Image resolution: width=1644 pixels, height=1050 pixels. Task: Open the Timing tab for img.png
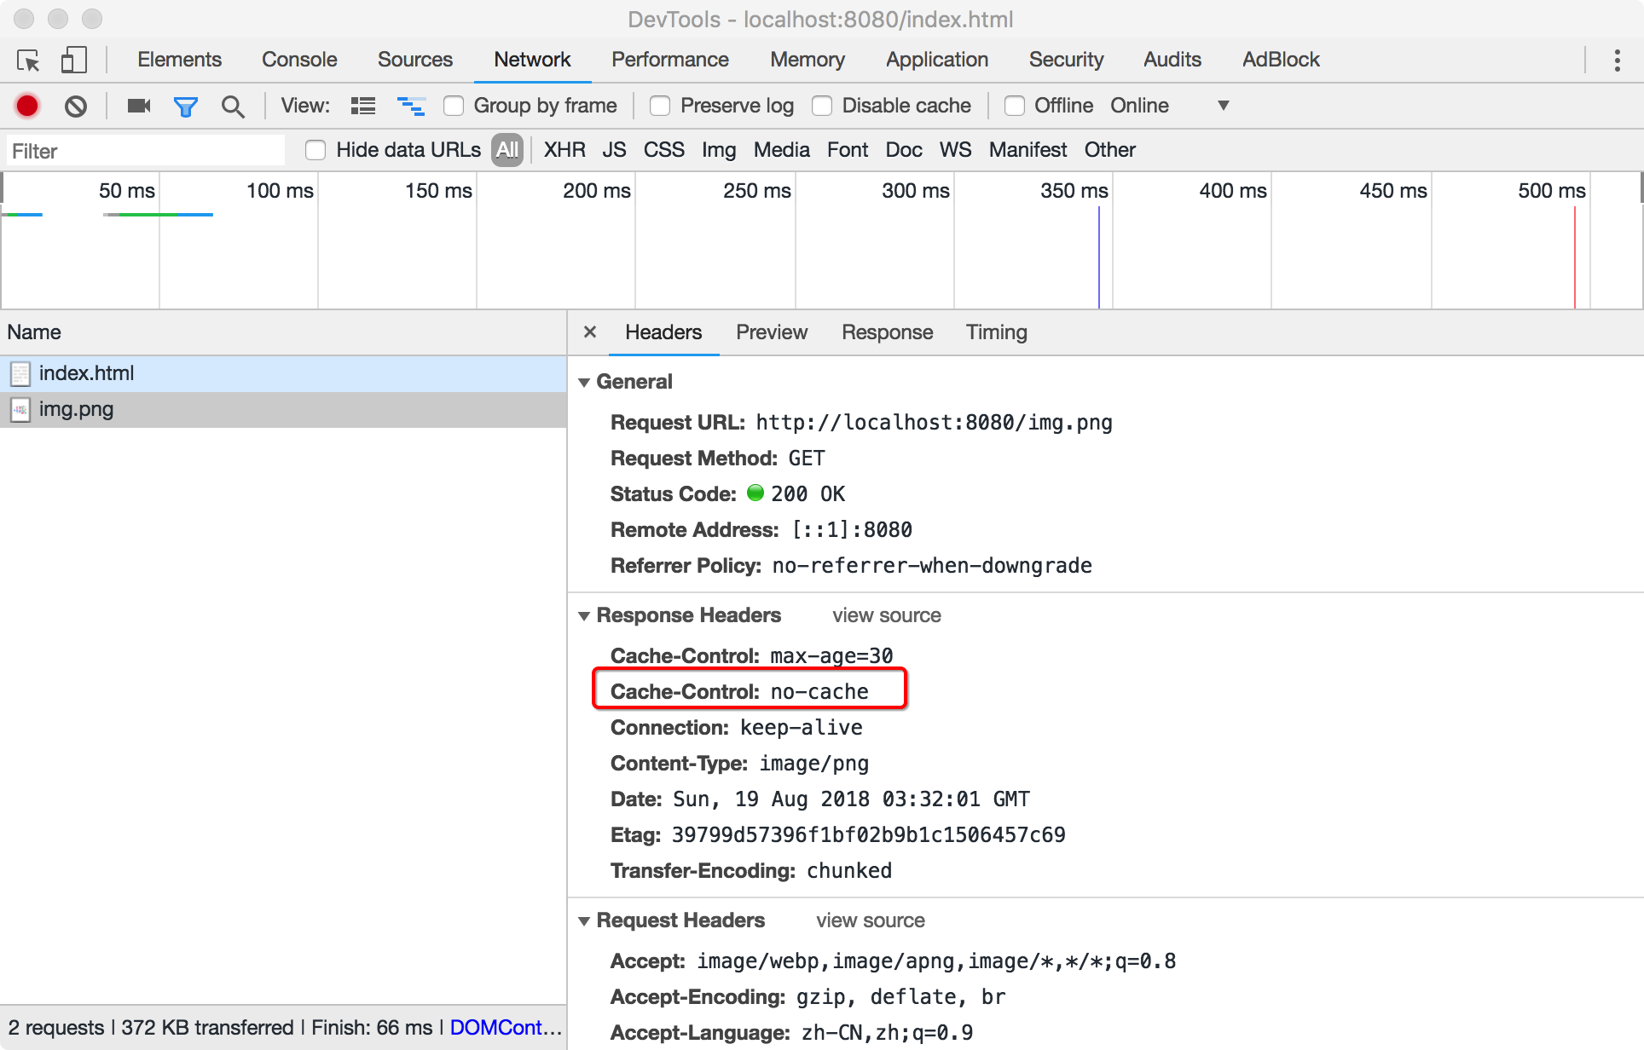tap(996, 332)
